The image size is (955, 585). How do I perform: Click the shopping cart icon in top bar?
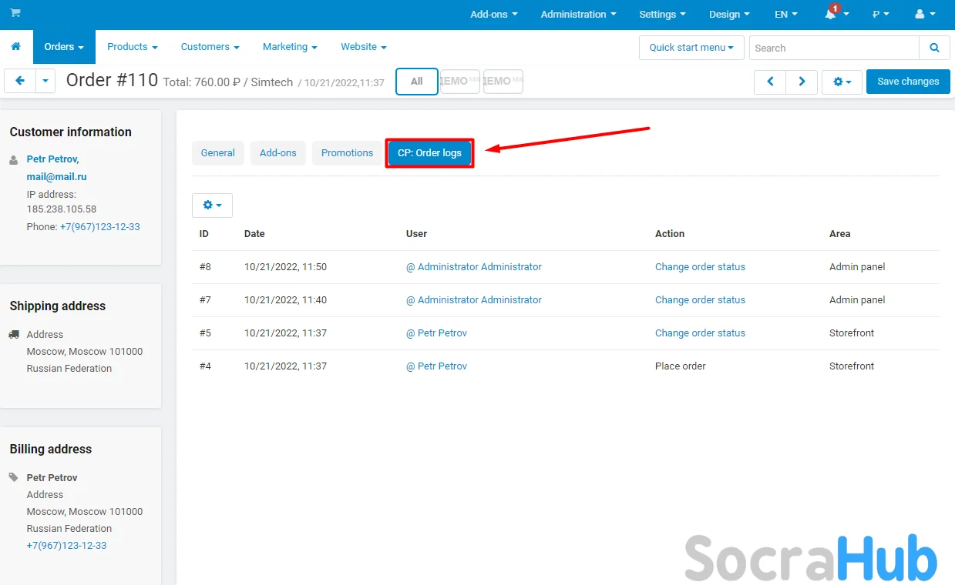15,14
